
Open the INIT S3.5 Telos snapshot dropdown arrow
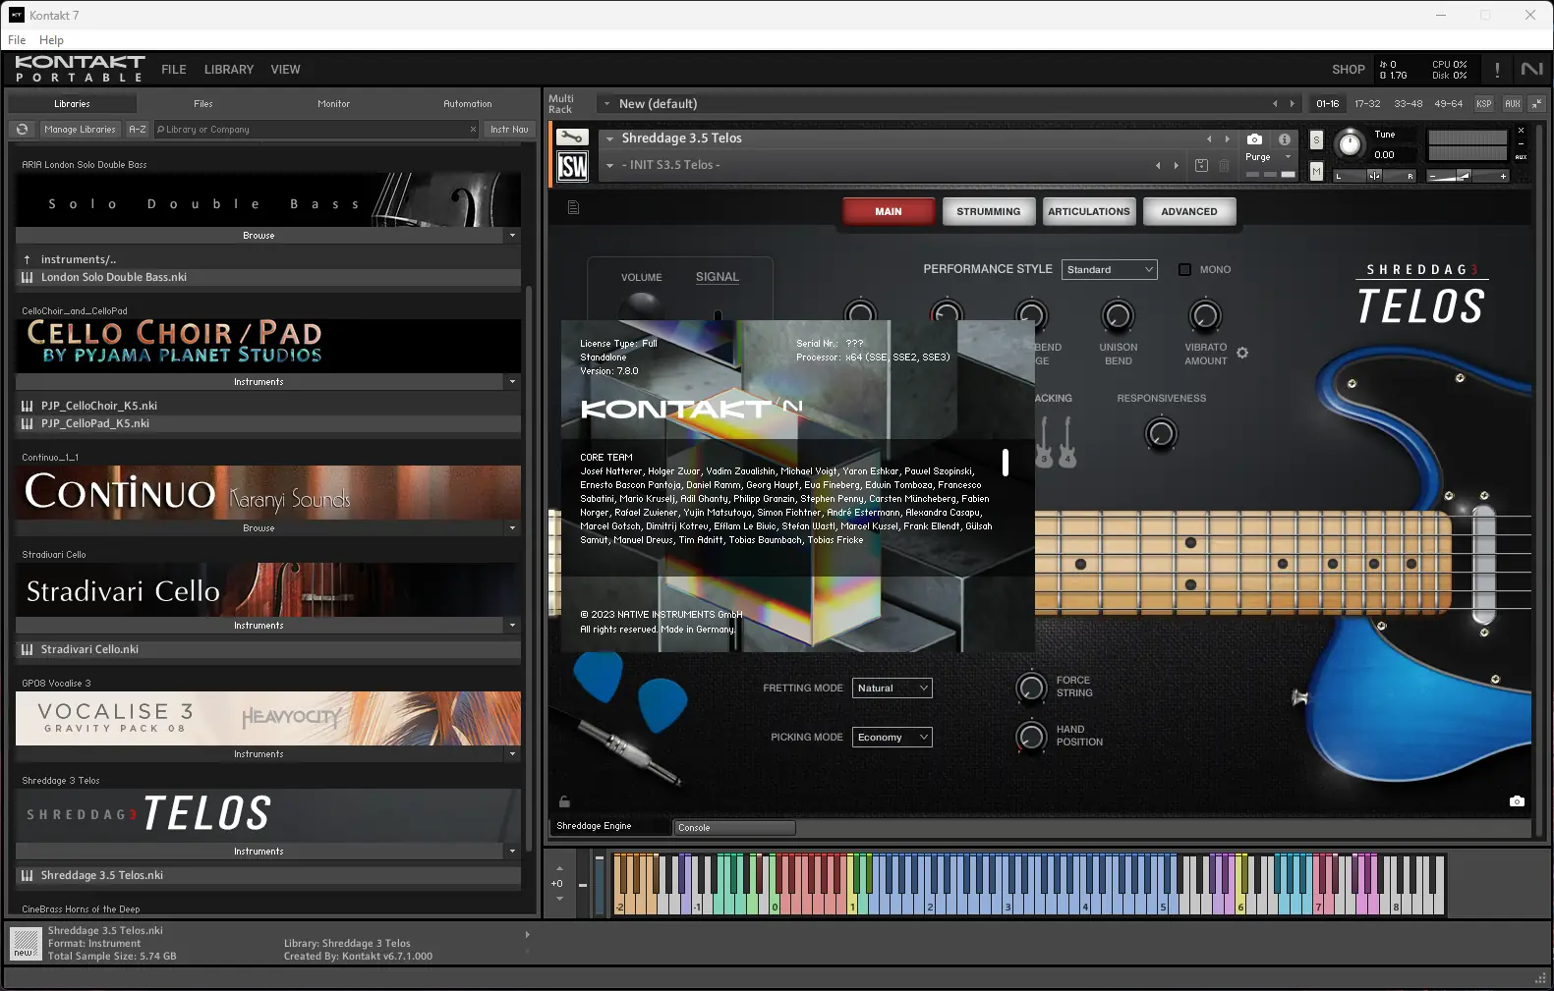609,166
